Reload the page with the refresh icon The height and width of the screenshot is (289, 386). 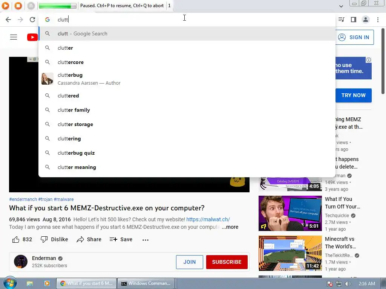[x=32, y=20]
